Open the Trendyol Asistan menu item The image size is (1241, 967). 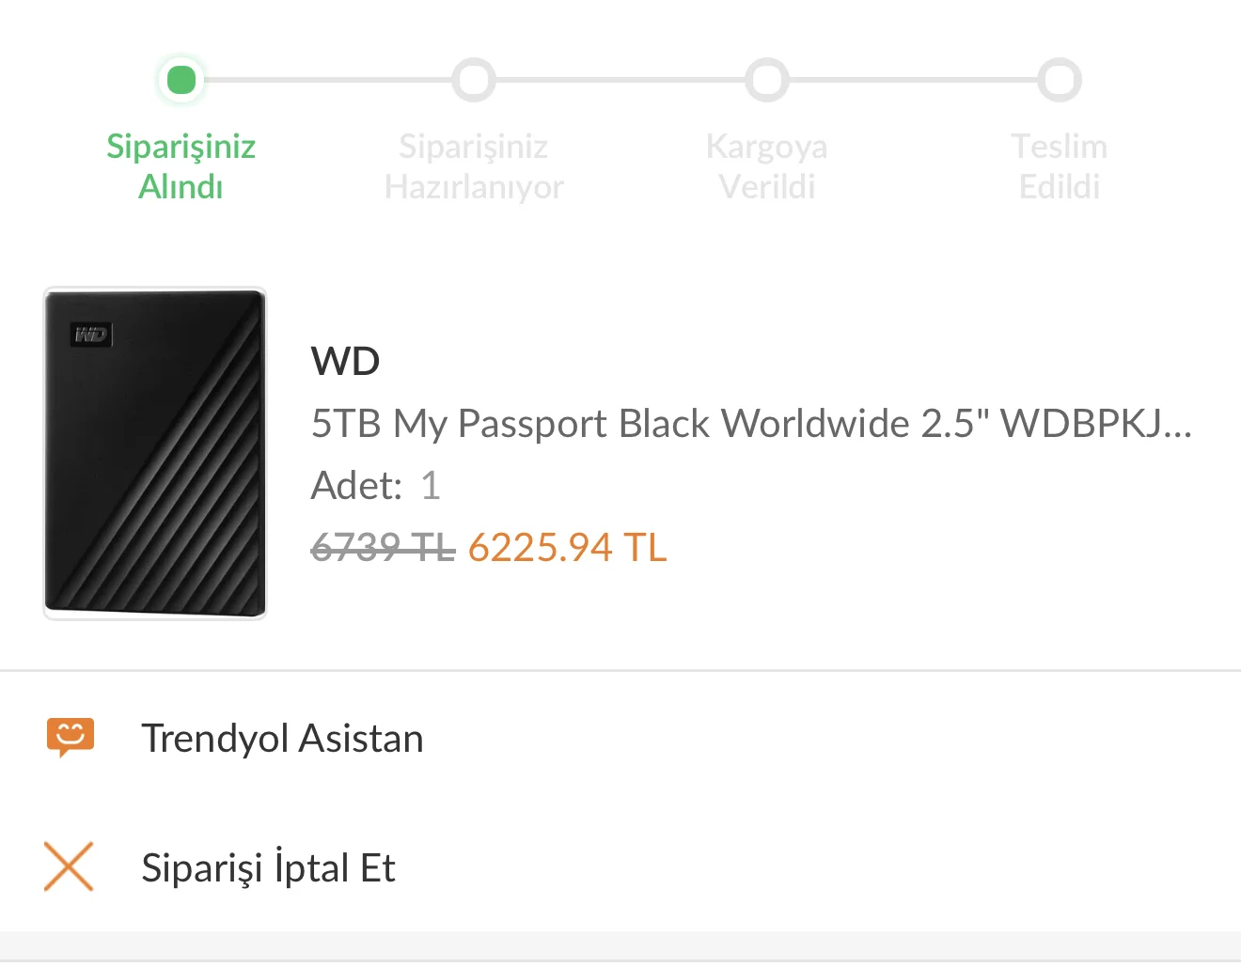[x=282, y=739]
